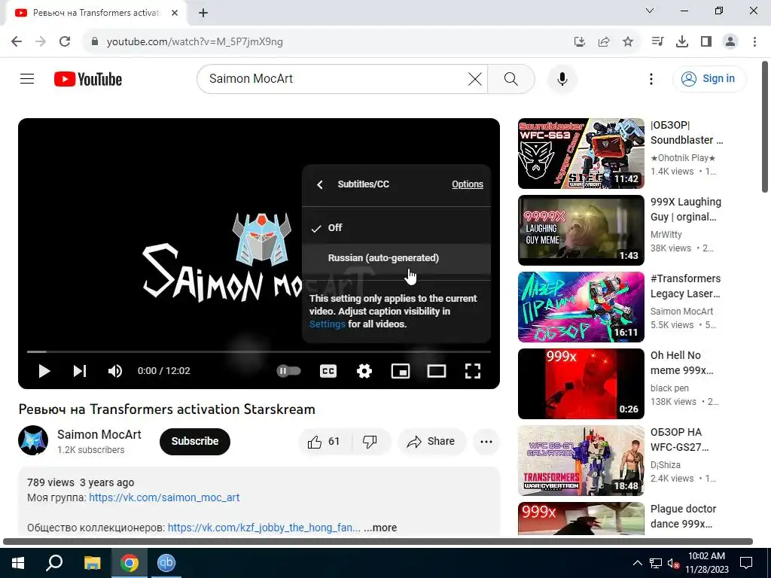Open the vk.com/kzf_jobby_the_hong_fan link
This screenshot has height=578, width=771.
pyautogui.click(x=264, y=528)
